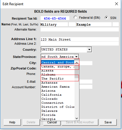Focus the Recipient Tax Id field
The width and height of the screenshot is (122, 130).
[x=55, y=18]
